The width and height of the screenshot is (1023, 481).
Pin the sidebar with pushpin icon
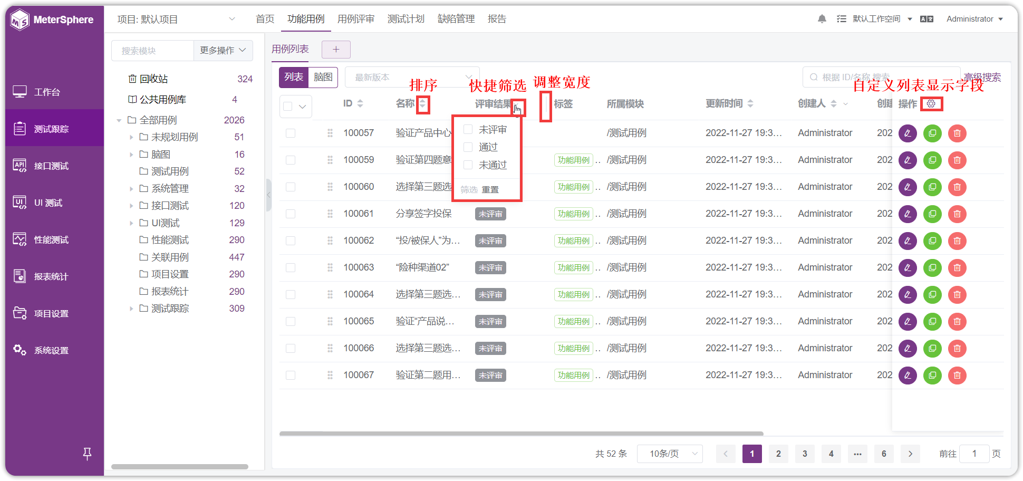click(87, 453)
